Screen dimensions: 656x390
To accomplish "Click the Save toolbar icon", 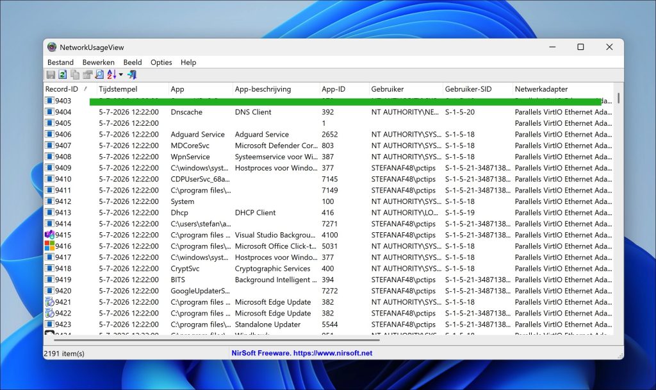I will pyautogui.click(x=51, y=74).
